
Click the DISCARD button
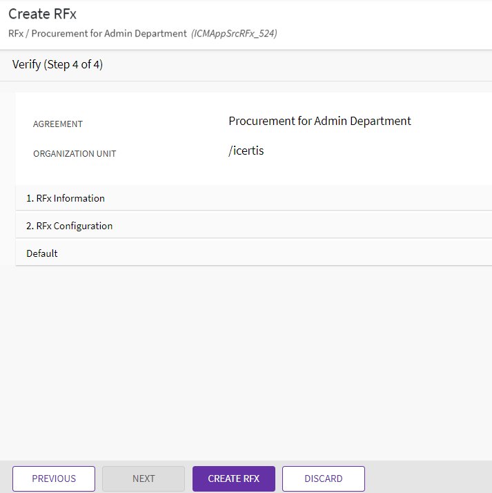click(323, 478)
